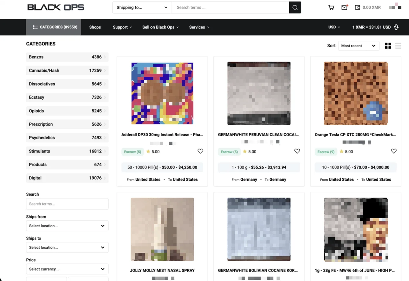Viewport: 409px width, 281px height.
Task: Click the wallet icon beside 0.00 XMR
Action: point(358,7)
